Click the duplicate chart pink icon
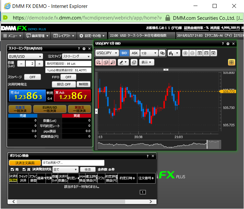This screenshot has width=244, height=209. [106, 62]
